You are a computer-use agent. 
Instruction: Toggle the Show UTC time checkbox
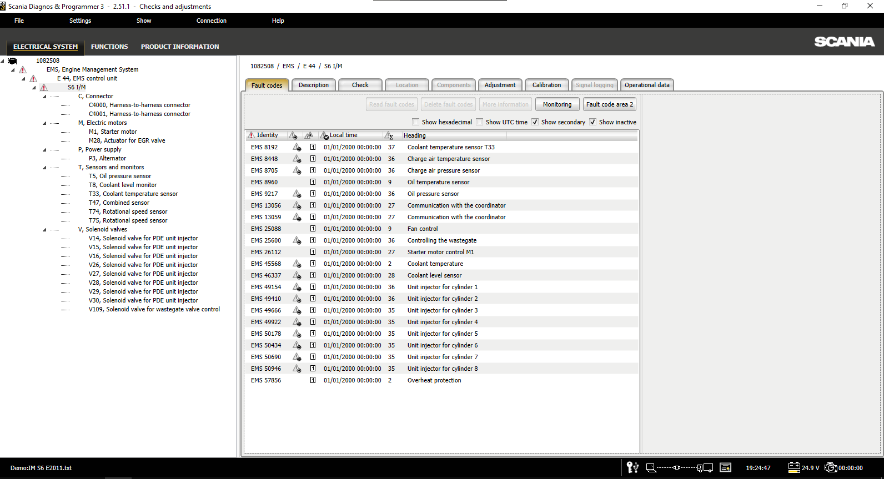479,122
